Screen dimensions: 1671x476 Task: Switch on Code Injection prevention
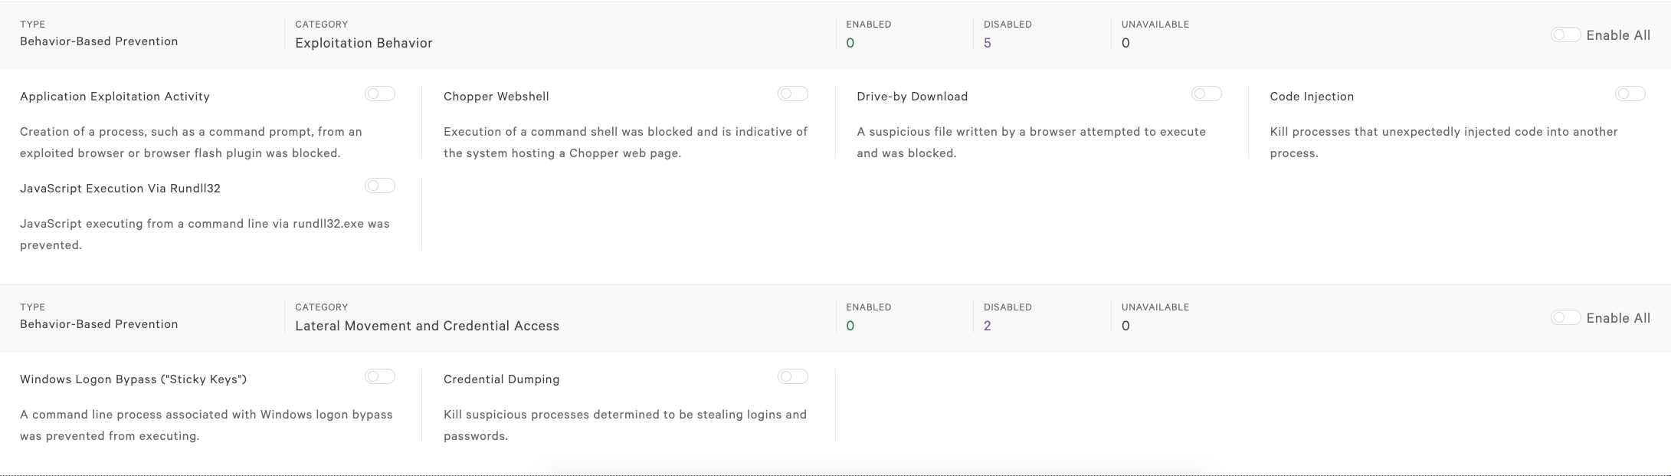pos(1630,94)
